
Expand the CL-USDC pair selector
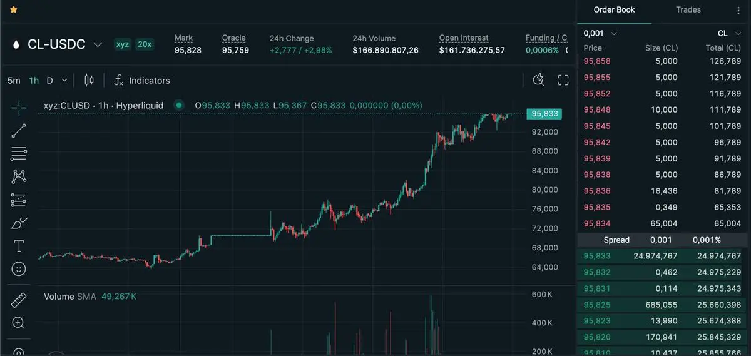coord(98,44)
